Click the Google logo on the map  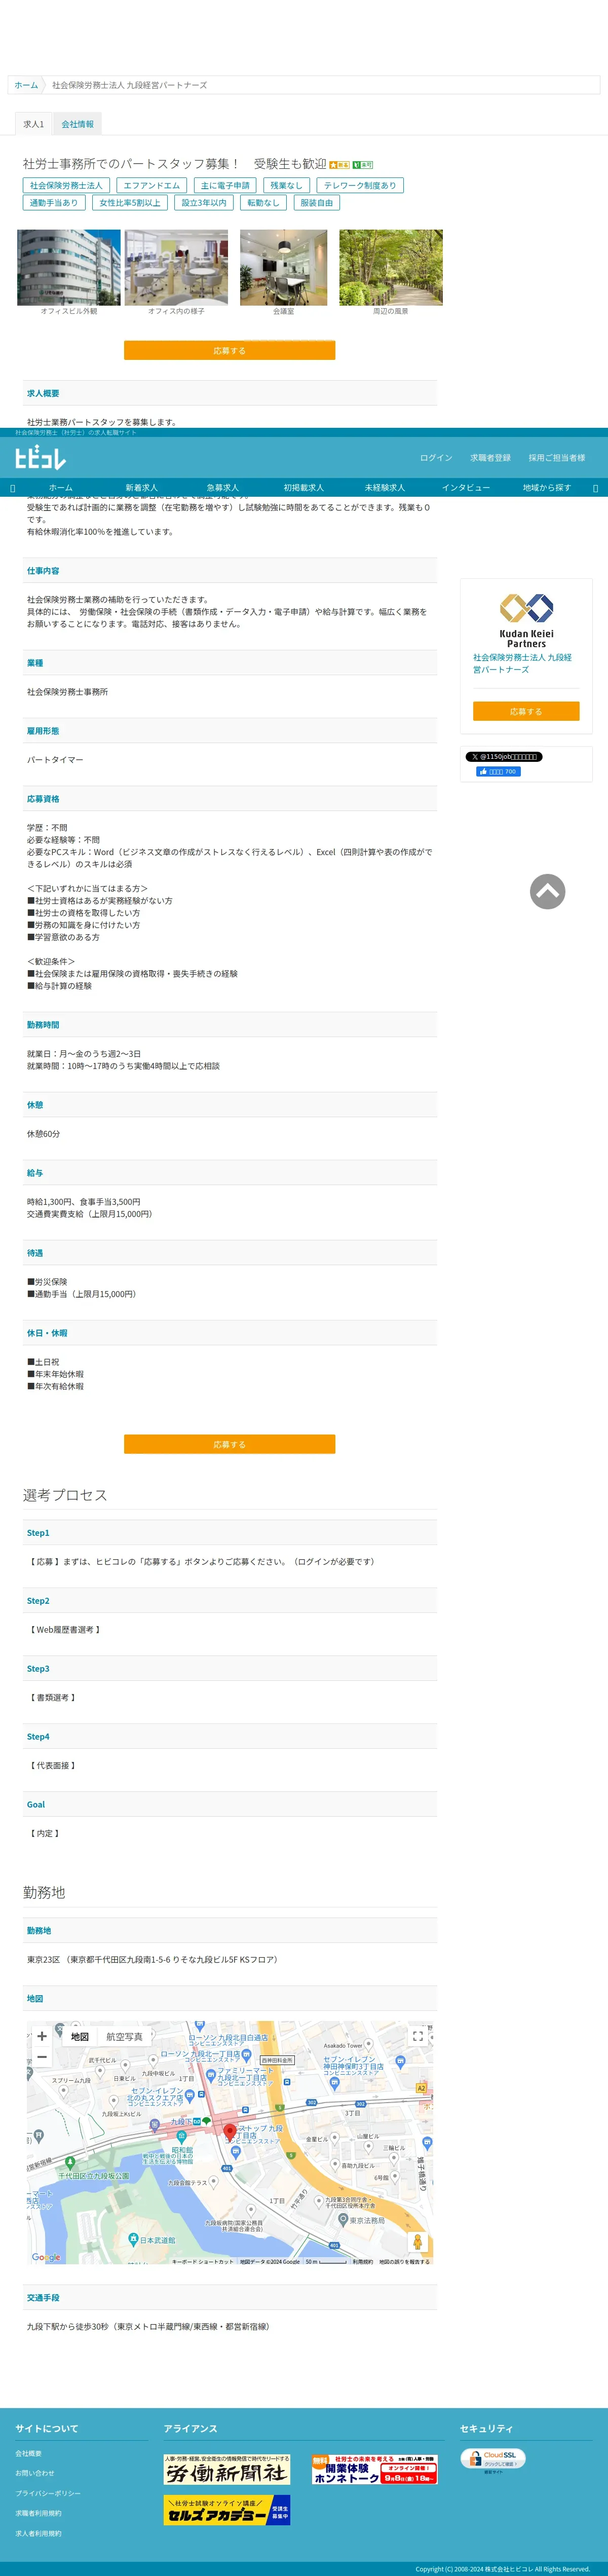pyautogui.click(x=46, y=2256)
